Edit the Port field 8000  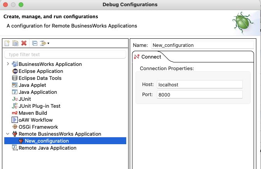click(200, 95)
